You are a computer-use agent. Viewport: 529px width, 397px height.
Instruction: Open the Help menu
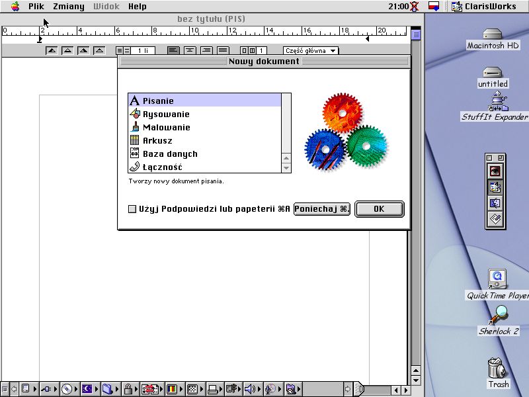[138, 7]
